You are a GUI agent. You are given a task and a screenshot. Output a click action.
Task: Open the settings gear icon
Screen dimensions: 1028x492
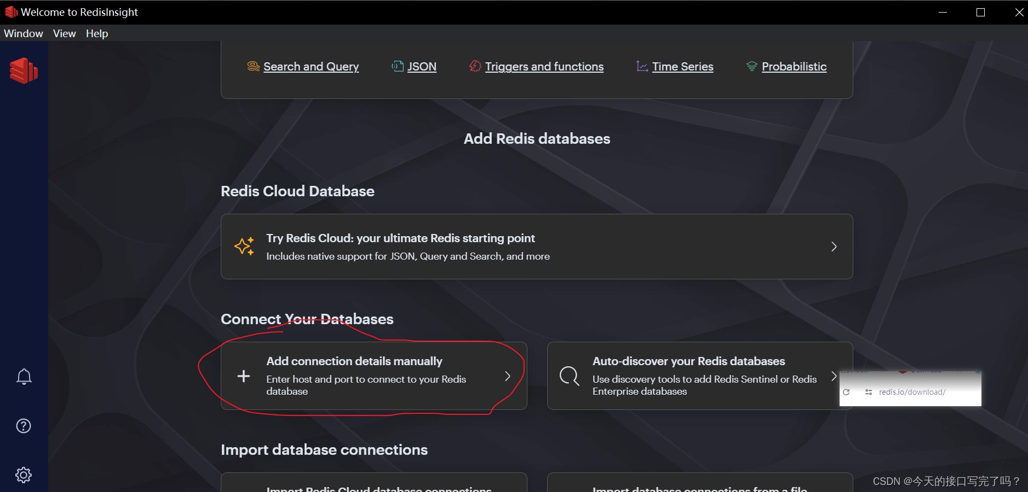pyautogui.click(x=24, y=475)
